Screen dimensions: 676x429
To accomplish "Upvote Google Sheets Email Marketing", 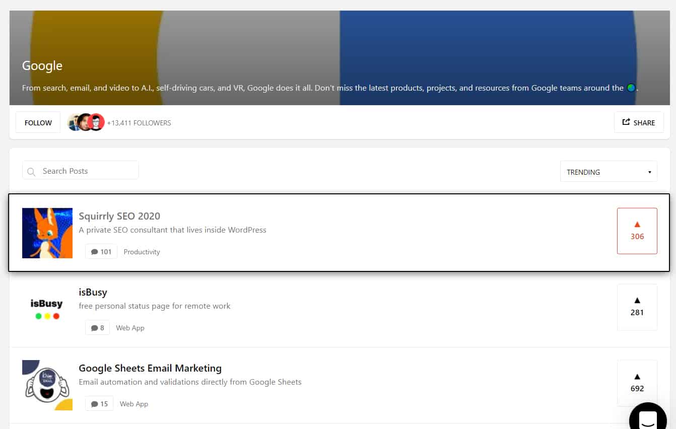I will point(637,383).
